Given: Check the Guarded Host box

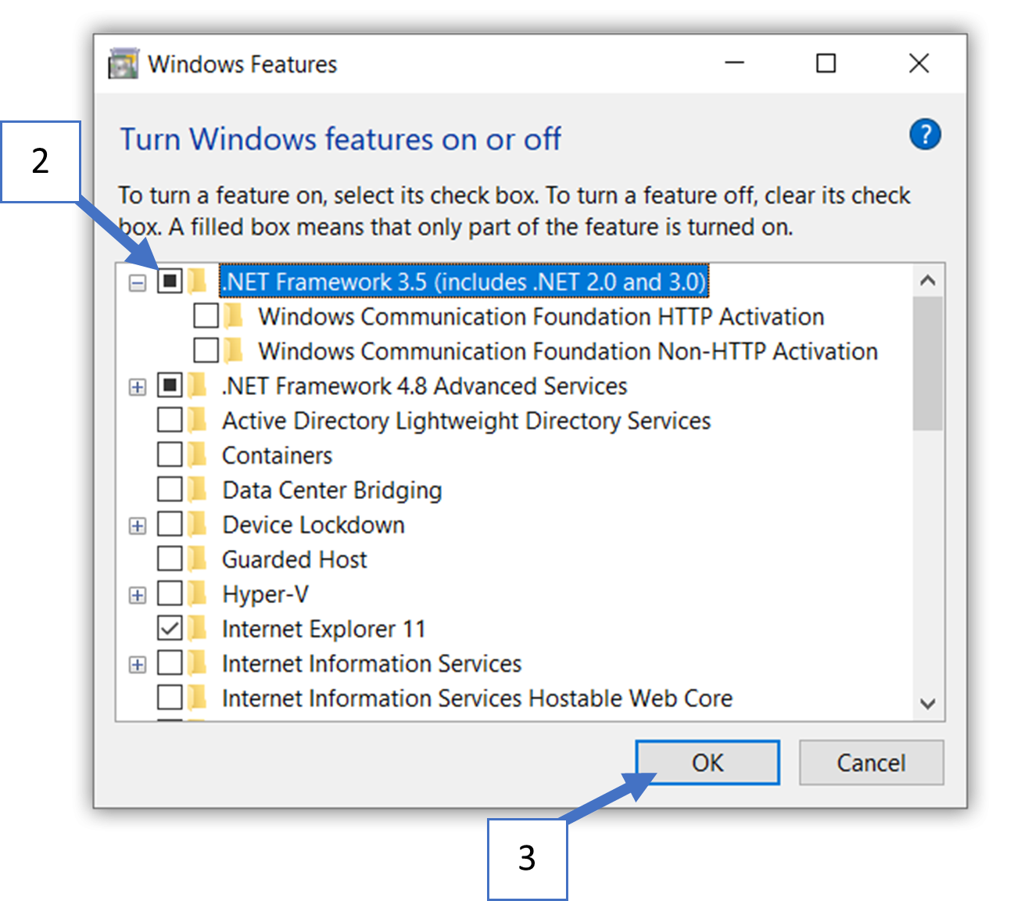Looking at the screenshot, I should (x=170, y=559).
